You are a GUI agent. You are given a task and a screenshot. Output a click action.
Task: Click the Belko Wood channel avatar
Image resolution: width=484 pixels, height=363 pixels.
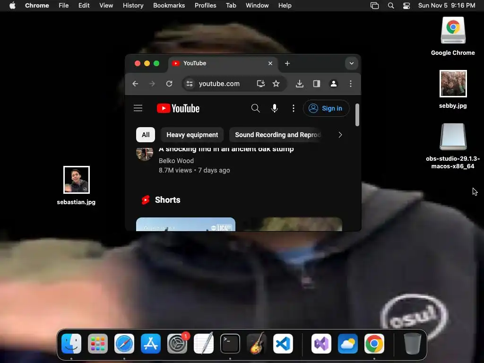pyautogui.click(x=145, y=154)
